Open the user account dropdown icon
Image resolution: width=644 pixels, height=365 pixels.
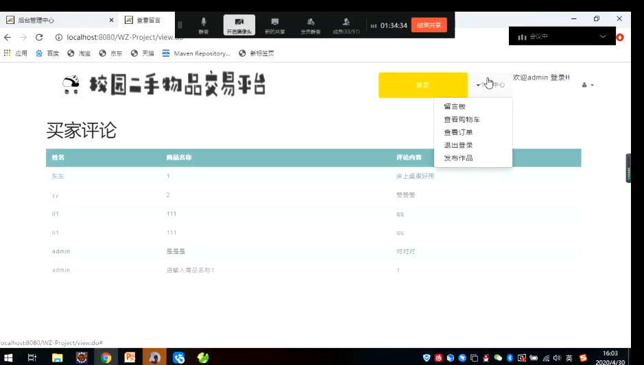pos(587,85)
